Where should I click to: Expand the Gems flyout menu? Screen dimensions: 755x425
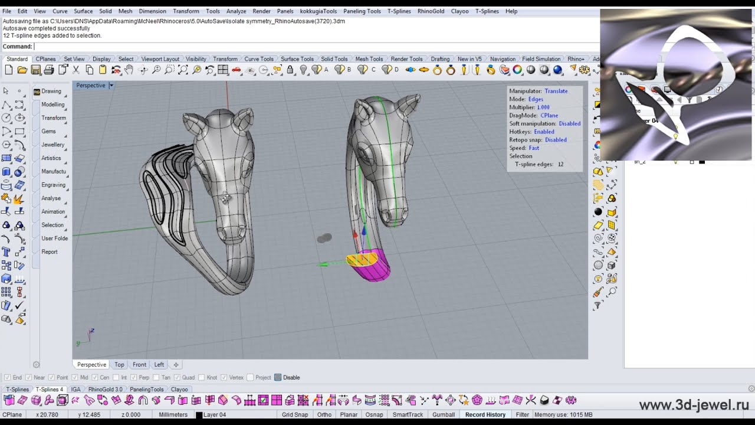coord(48,131)
